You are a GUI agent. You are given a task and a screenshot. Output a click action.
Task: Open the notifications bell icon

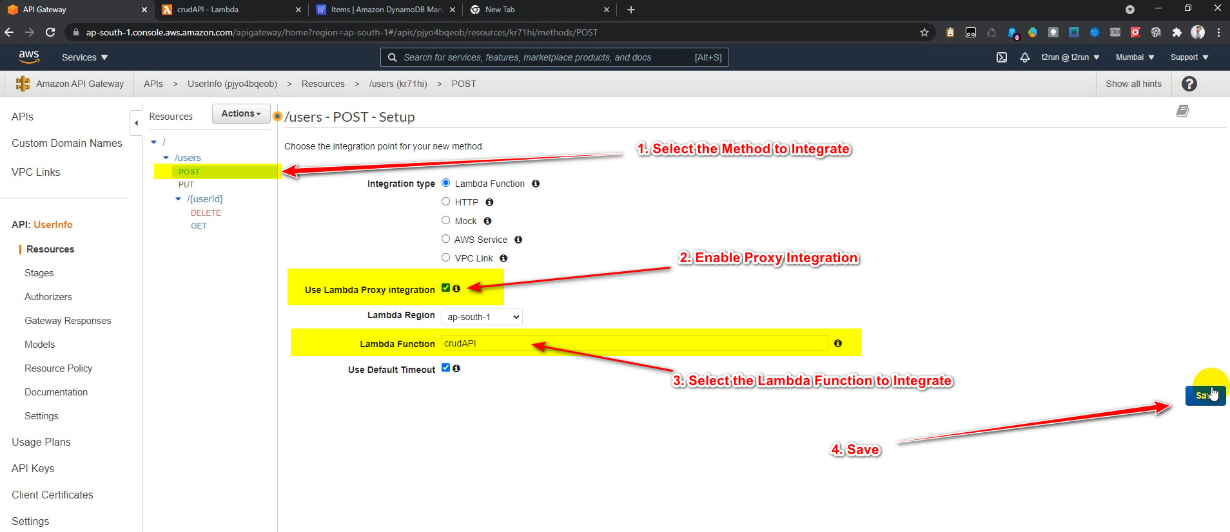[x=1025, y=57]
